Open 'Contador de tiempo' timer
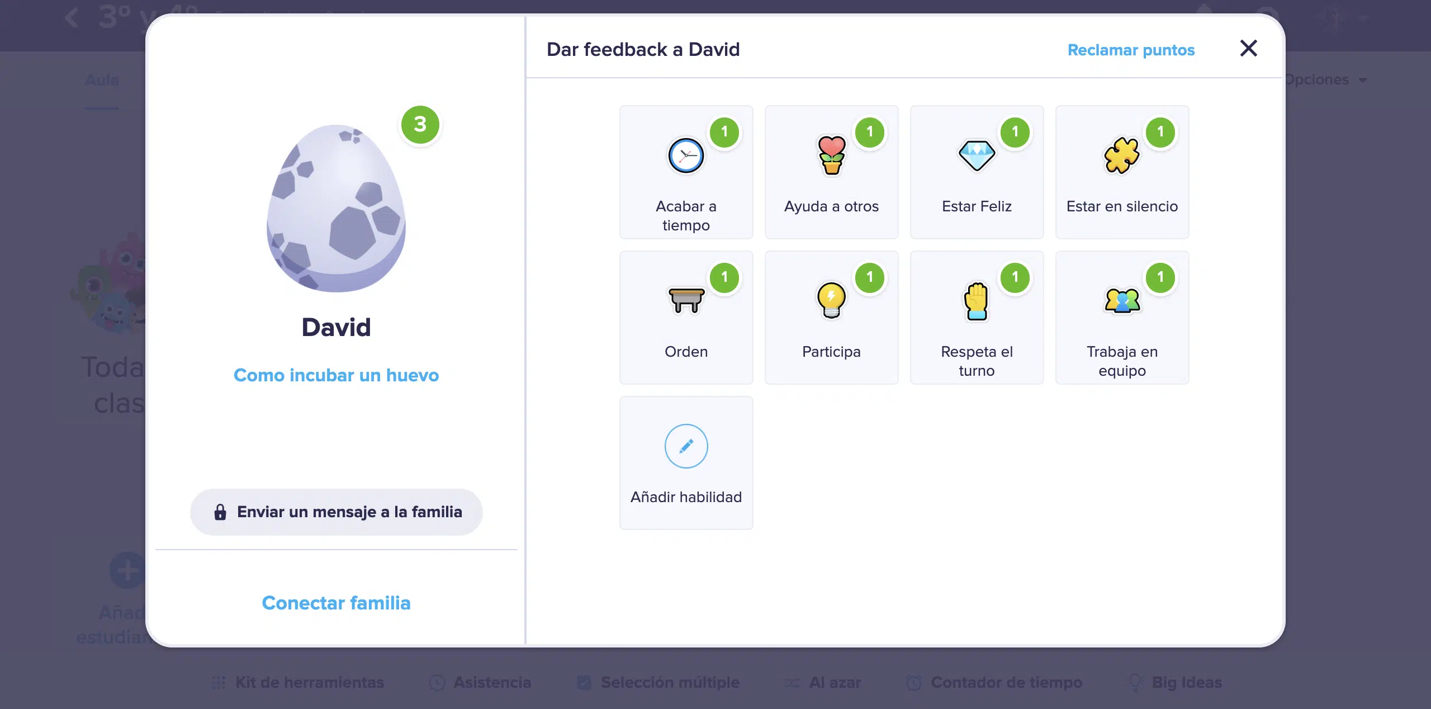The image size is (1431, 709). 994,682
